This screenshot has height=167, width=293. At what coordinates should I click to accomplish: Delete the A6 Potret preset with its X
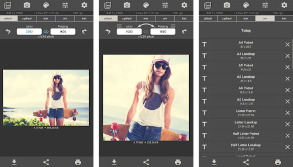(x=287, y=90)
